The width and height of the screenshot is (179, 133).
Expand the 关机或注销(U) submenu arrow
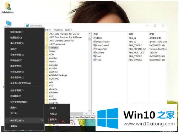42,120
